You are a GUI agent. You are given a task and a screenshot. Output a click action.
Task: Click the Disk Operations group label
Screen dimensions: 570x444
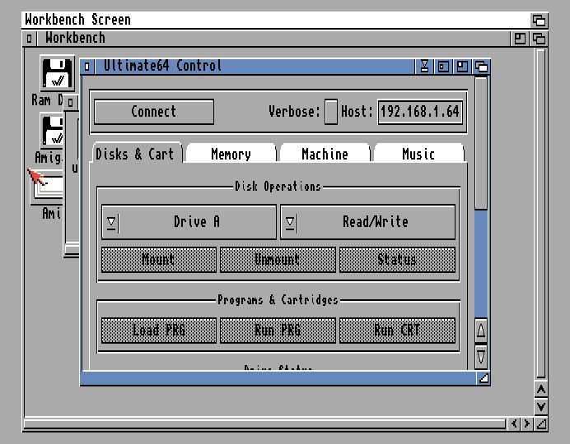pos(278,187)
